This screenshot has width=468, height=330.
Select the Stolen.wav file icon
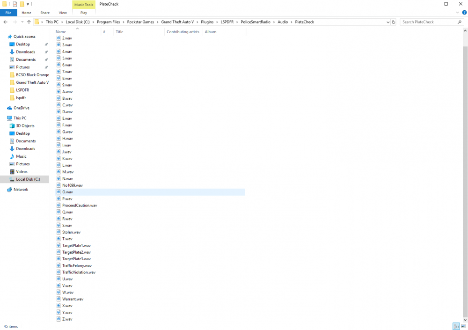click(x=58, y=232)
